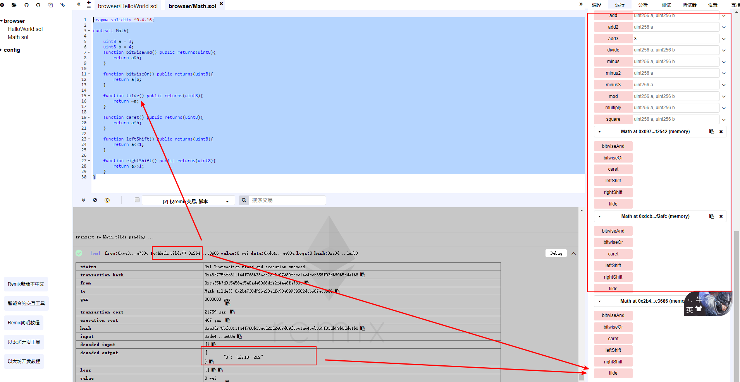The image size is (740, 382).
Task: Call rightShift on Math at 0xdcb...f2afc
Action: point(613,277)
